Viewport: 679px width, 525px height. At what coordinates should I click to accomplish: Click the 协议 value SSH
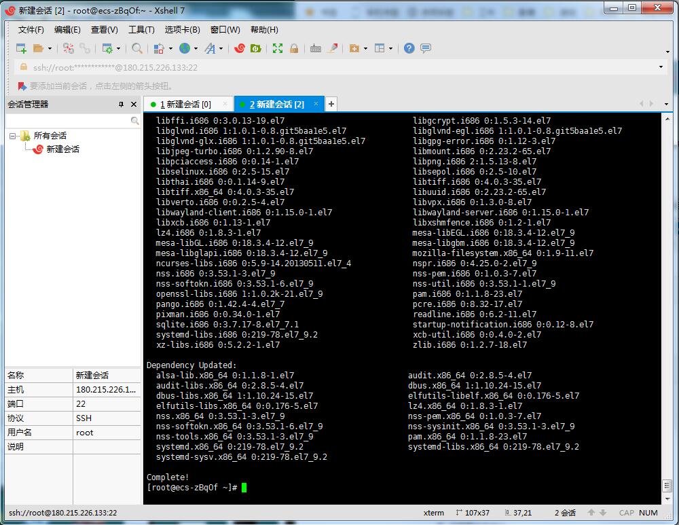[x=84, y=418]
